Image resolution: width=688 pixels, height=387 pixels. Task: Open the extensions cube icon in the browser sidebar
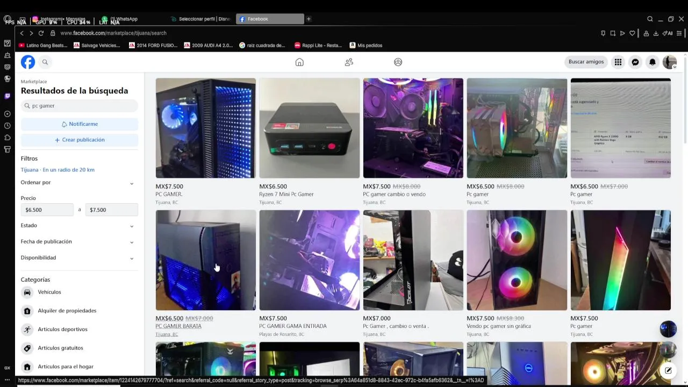(x=7, y=138)
